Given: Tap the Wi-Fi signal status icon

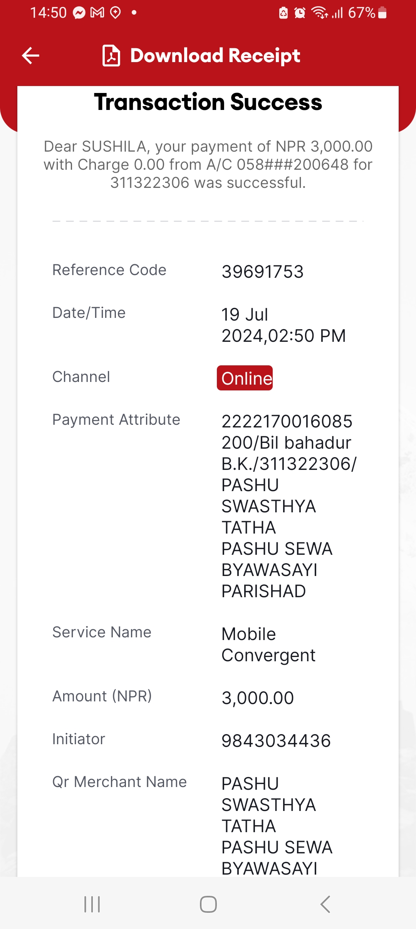Looking at the screenshot, I should (x=320, y=13).
